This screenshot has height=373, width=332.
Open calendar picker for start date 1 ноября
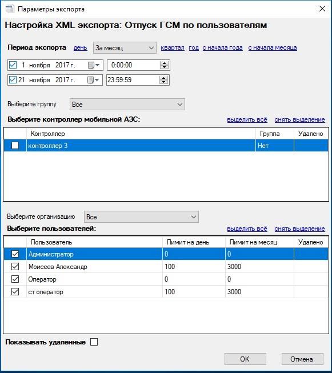[x=94, y=65]
